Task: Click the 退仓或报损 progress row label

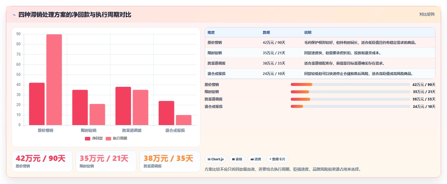Action: coord(214,106)
